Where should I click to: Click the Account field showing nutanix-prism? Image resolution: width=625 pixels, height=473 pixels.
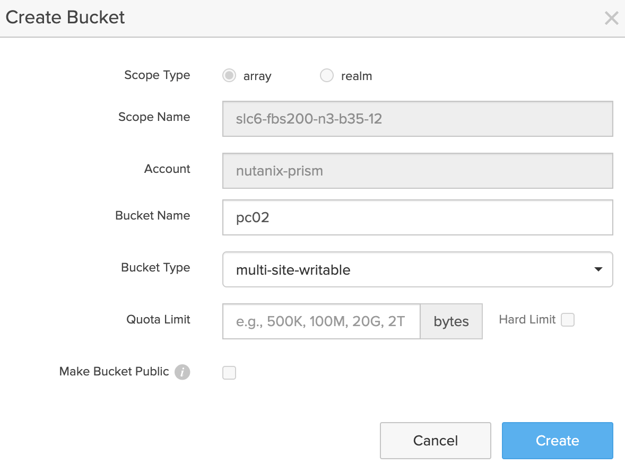(418, 171)
